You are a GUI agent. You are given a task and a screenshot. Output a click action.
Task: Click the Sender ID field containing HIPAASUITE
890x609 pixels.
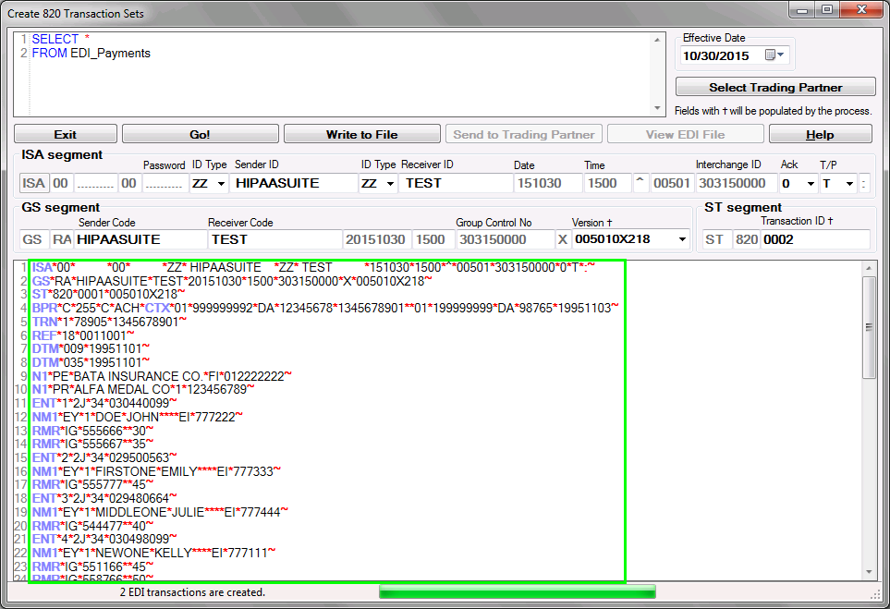[294, 184]
